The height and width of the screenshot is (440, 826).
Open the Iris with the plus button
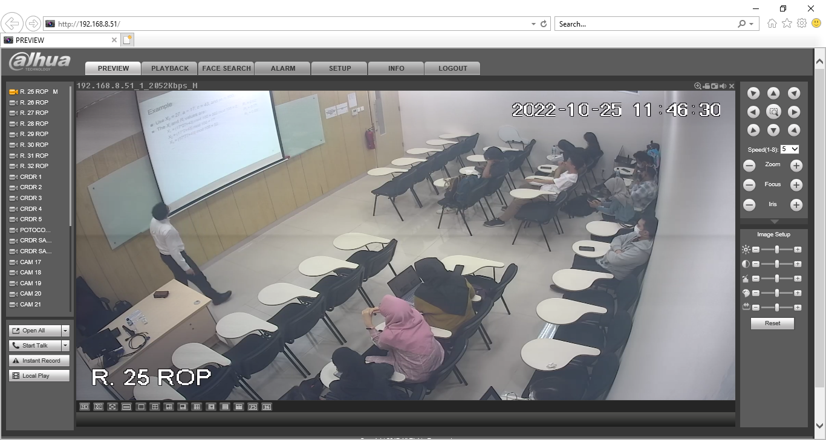(x=796, y=205)
